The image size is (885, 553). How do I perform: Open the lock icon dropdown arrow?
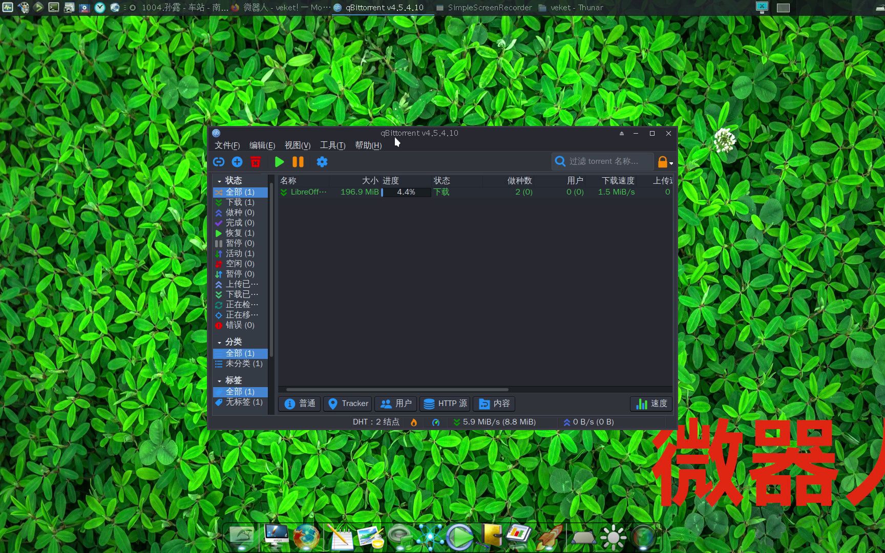(x=671, y=163)
